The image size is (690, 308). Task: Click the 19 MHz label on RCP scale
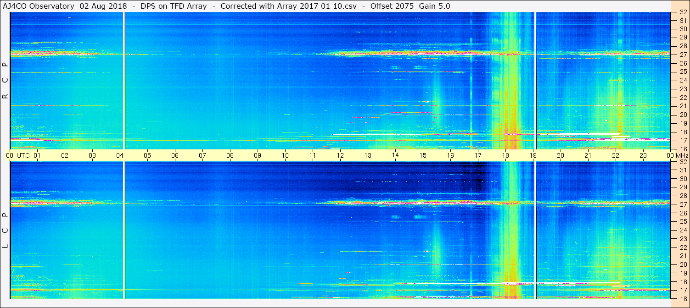[x=683, y=123]
